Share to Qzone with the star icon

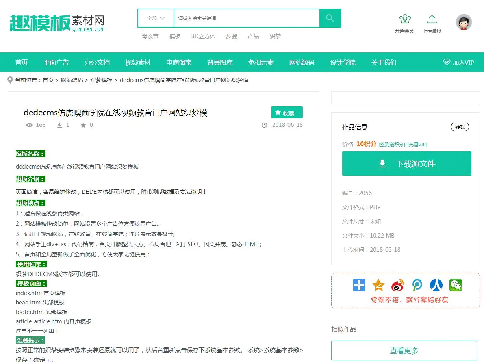point(378,285)
